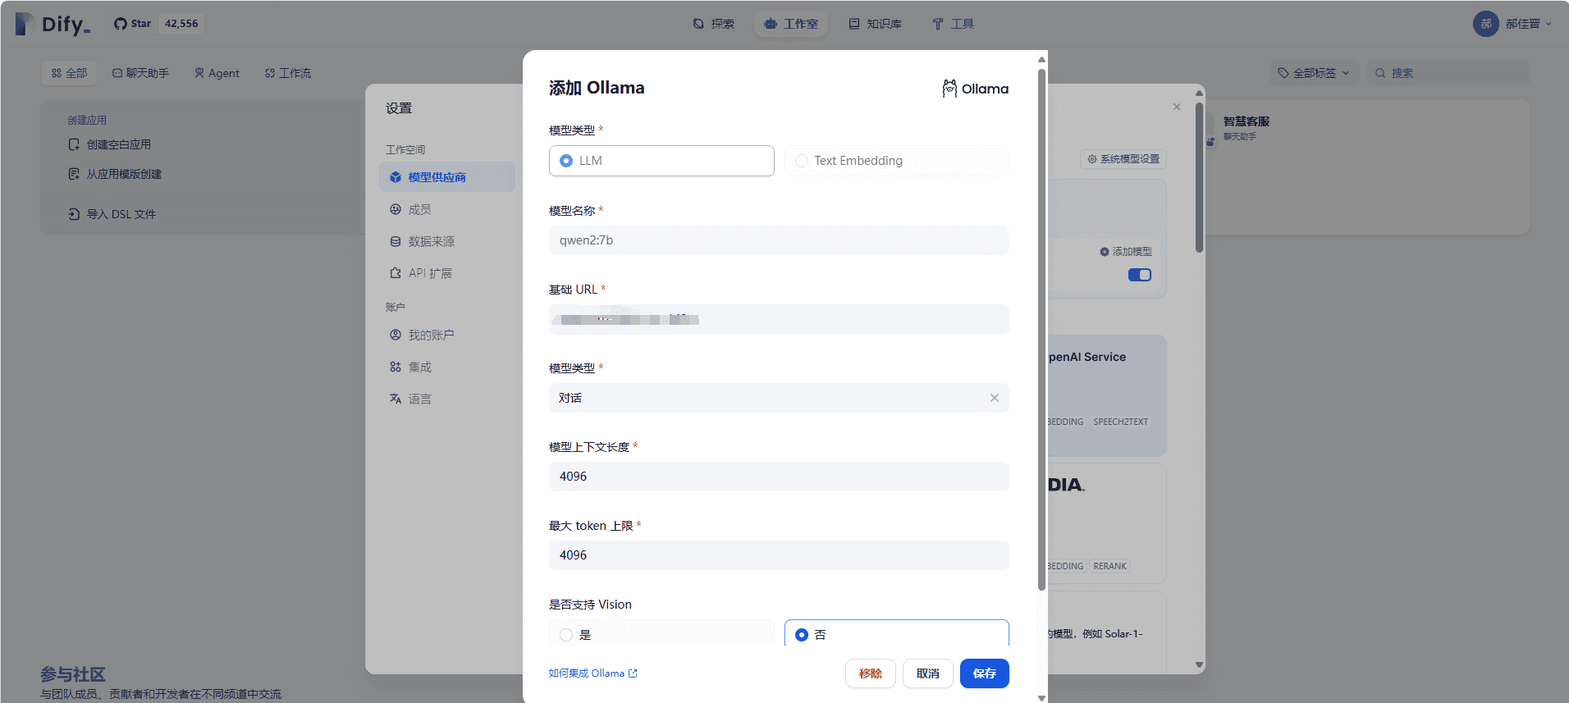Switch to the 工作室 tab
The height and width of the screenshot is (703, 1569).
pyautogui.click(x=791, y=24)
